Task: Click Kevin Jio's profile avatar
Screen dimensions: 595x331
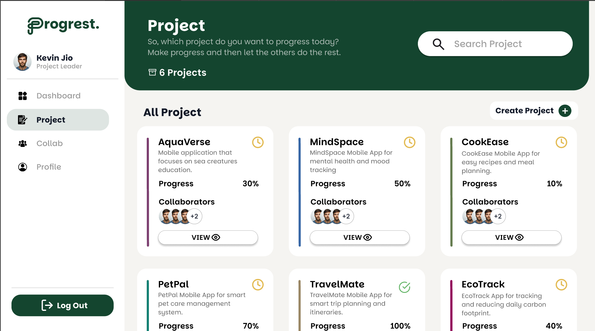Action: click(22, 62)
